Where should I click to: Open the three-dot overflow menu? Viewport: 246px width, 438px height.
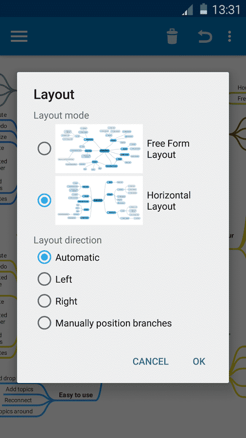[229, 36]
